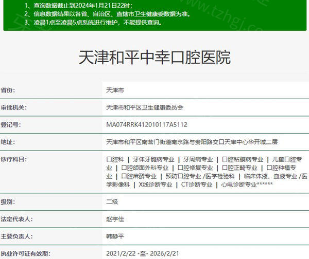Click the 诊疗科目 label
309x259 pixels.
14,159
